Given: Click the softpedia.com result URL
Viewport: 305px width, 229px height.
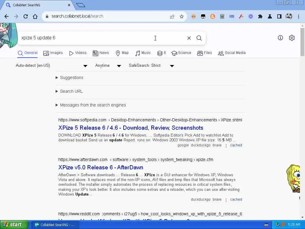Looking at the screenshot, I should 150,120.
